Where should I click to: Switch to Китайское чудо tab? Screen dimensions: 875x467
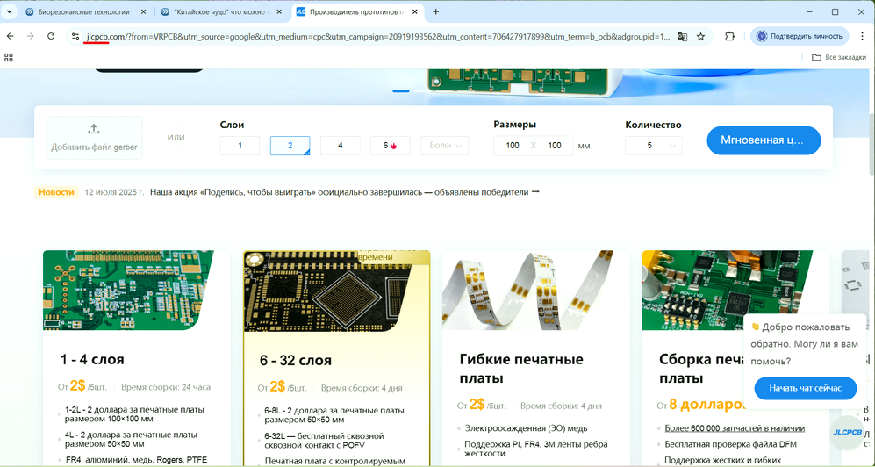coord(220,11)
